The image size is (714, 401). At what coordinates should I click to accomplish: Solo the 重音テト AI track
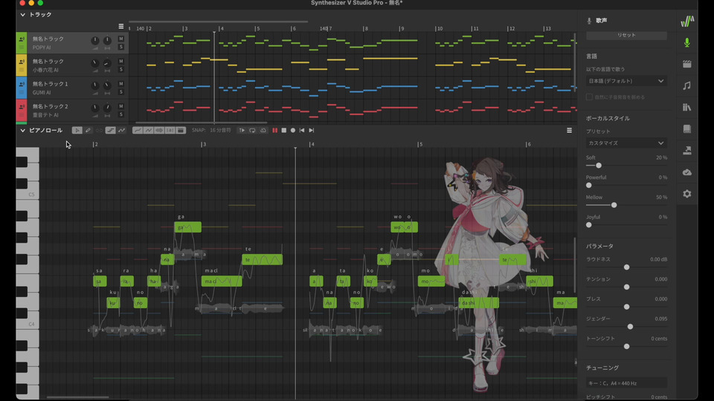pos(121,114)
